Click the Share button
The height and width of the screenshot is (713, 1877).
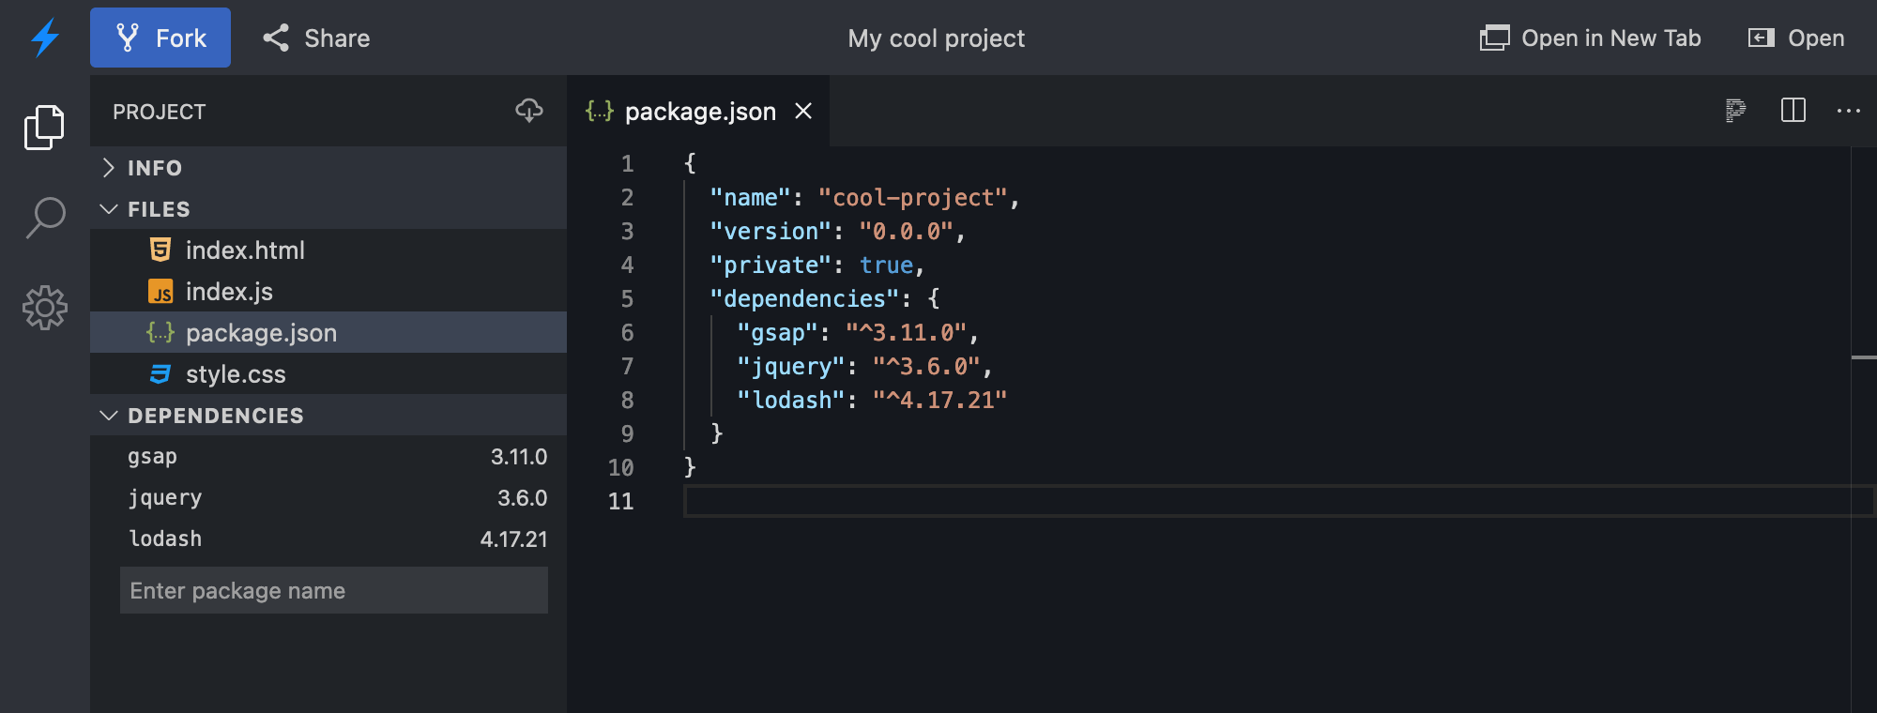[x=316, y=38]
